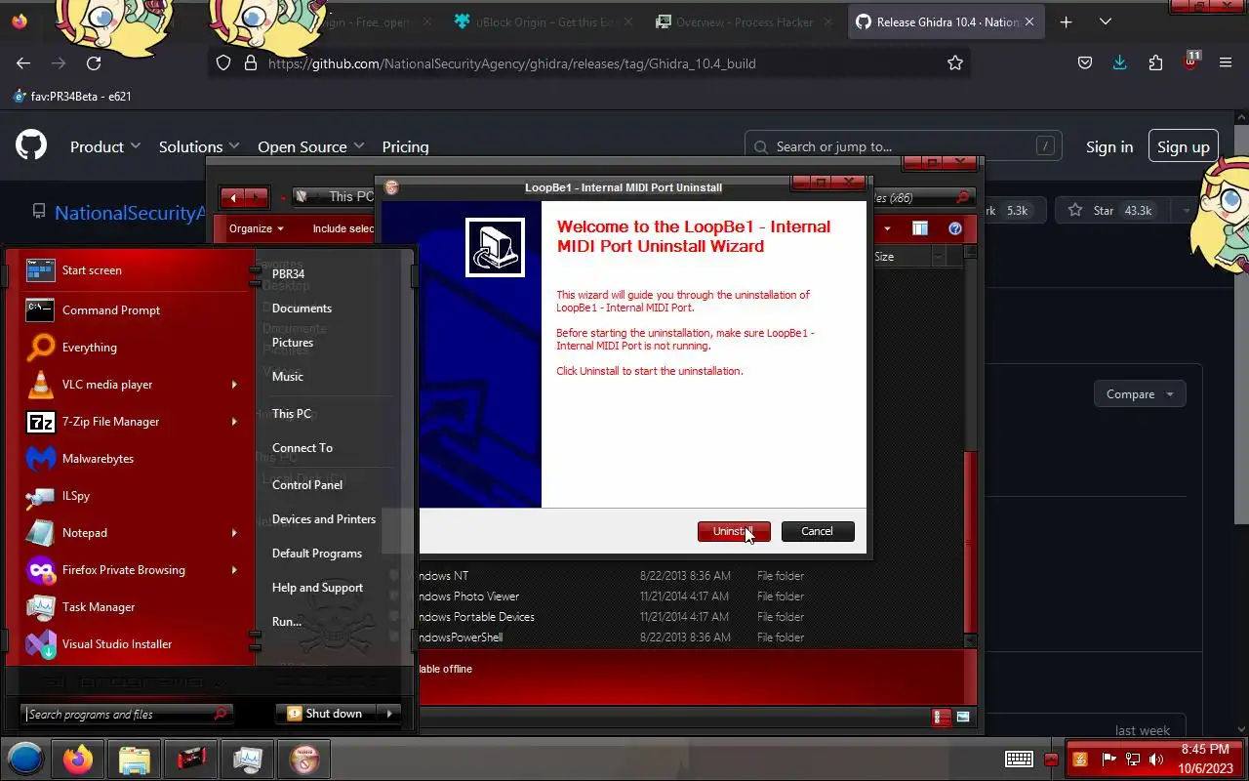Open the volume icon in the system tray

tap(1156, 760)
